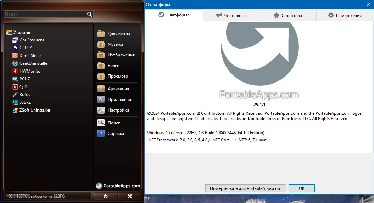Viewport: 374px width, 203px height.
Task: Click the ZSoft Uninstaller icon
Action: [15, 110]
